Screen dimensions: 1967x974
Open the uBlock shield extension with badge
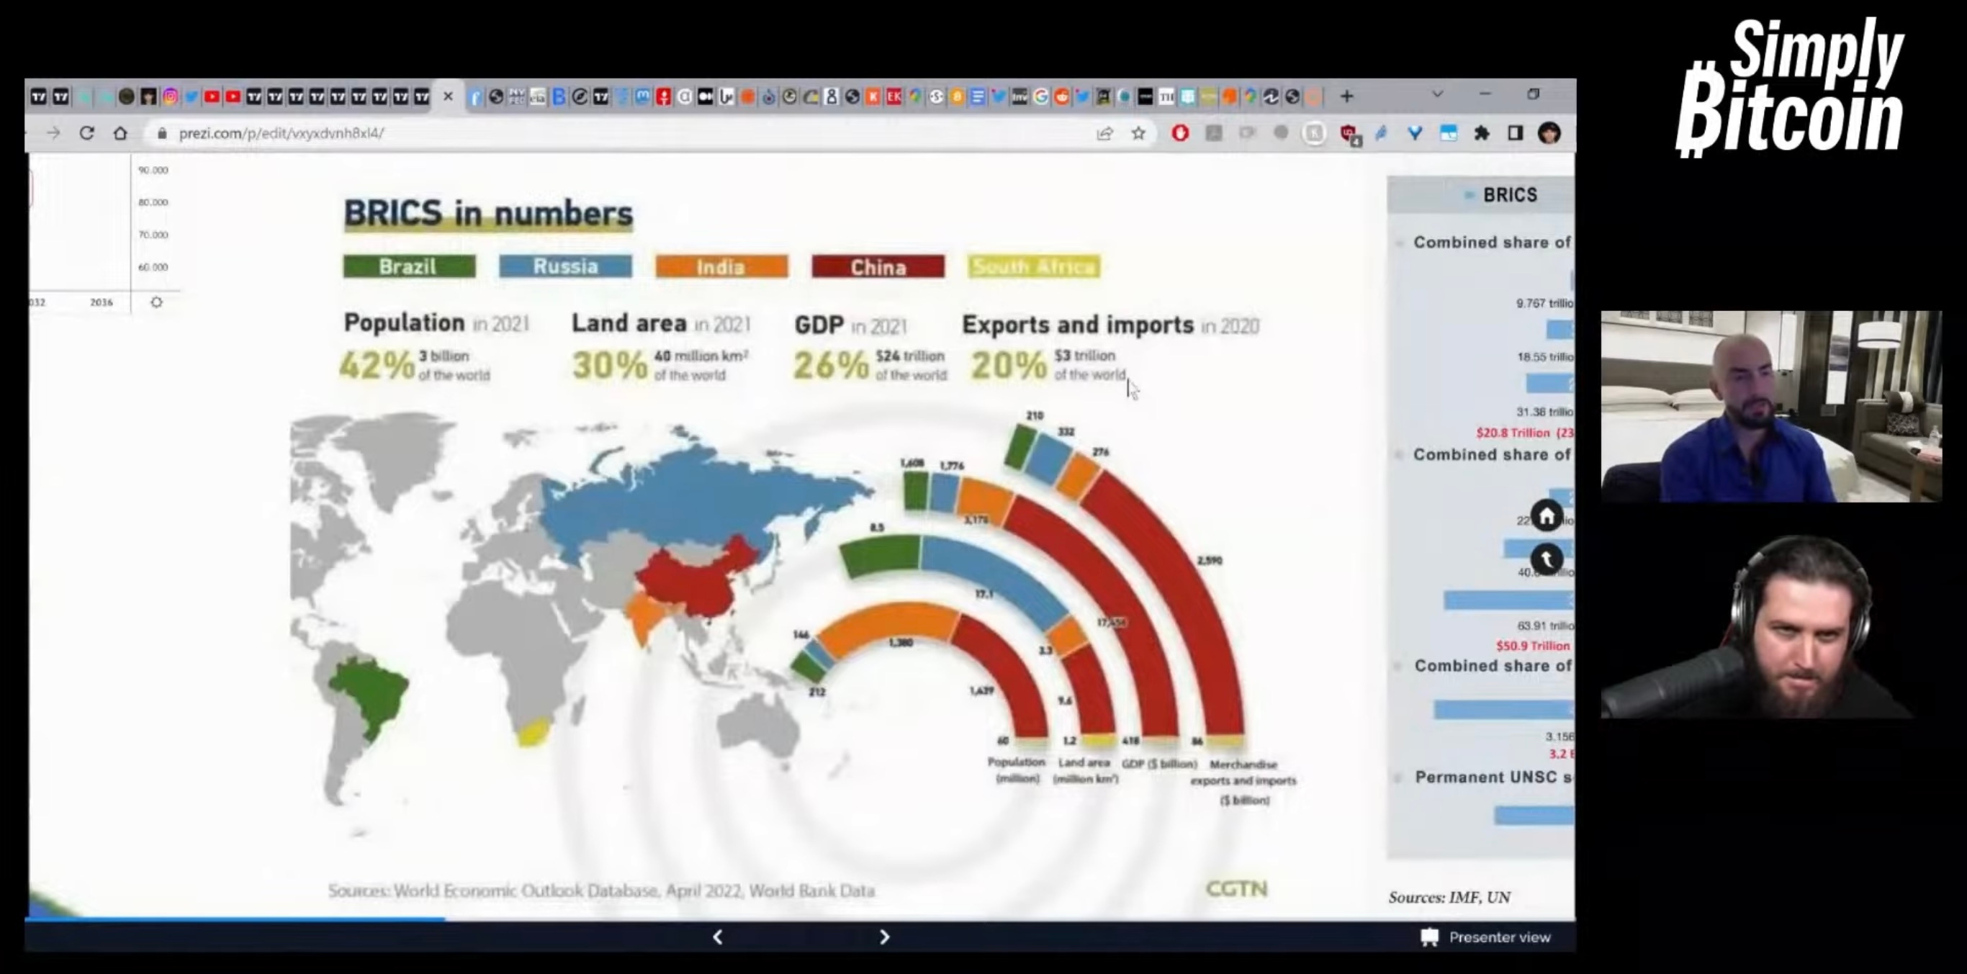(1349, 135)
